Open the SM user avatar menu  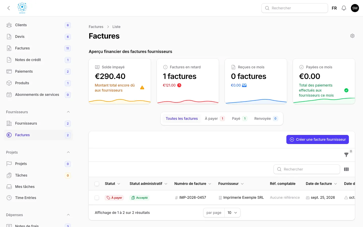[x=355, y=8]
